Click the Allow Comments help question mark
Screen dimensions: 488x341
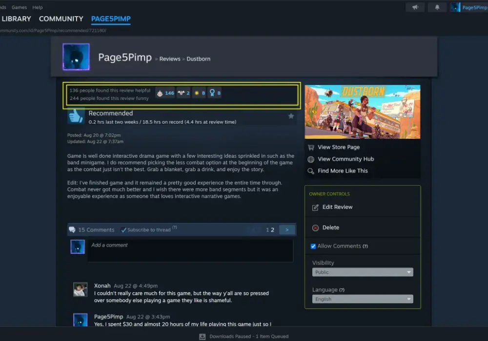tap(365, 246)
